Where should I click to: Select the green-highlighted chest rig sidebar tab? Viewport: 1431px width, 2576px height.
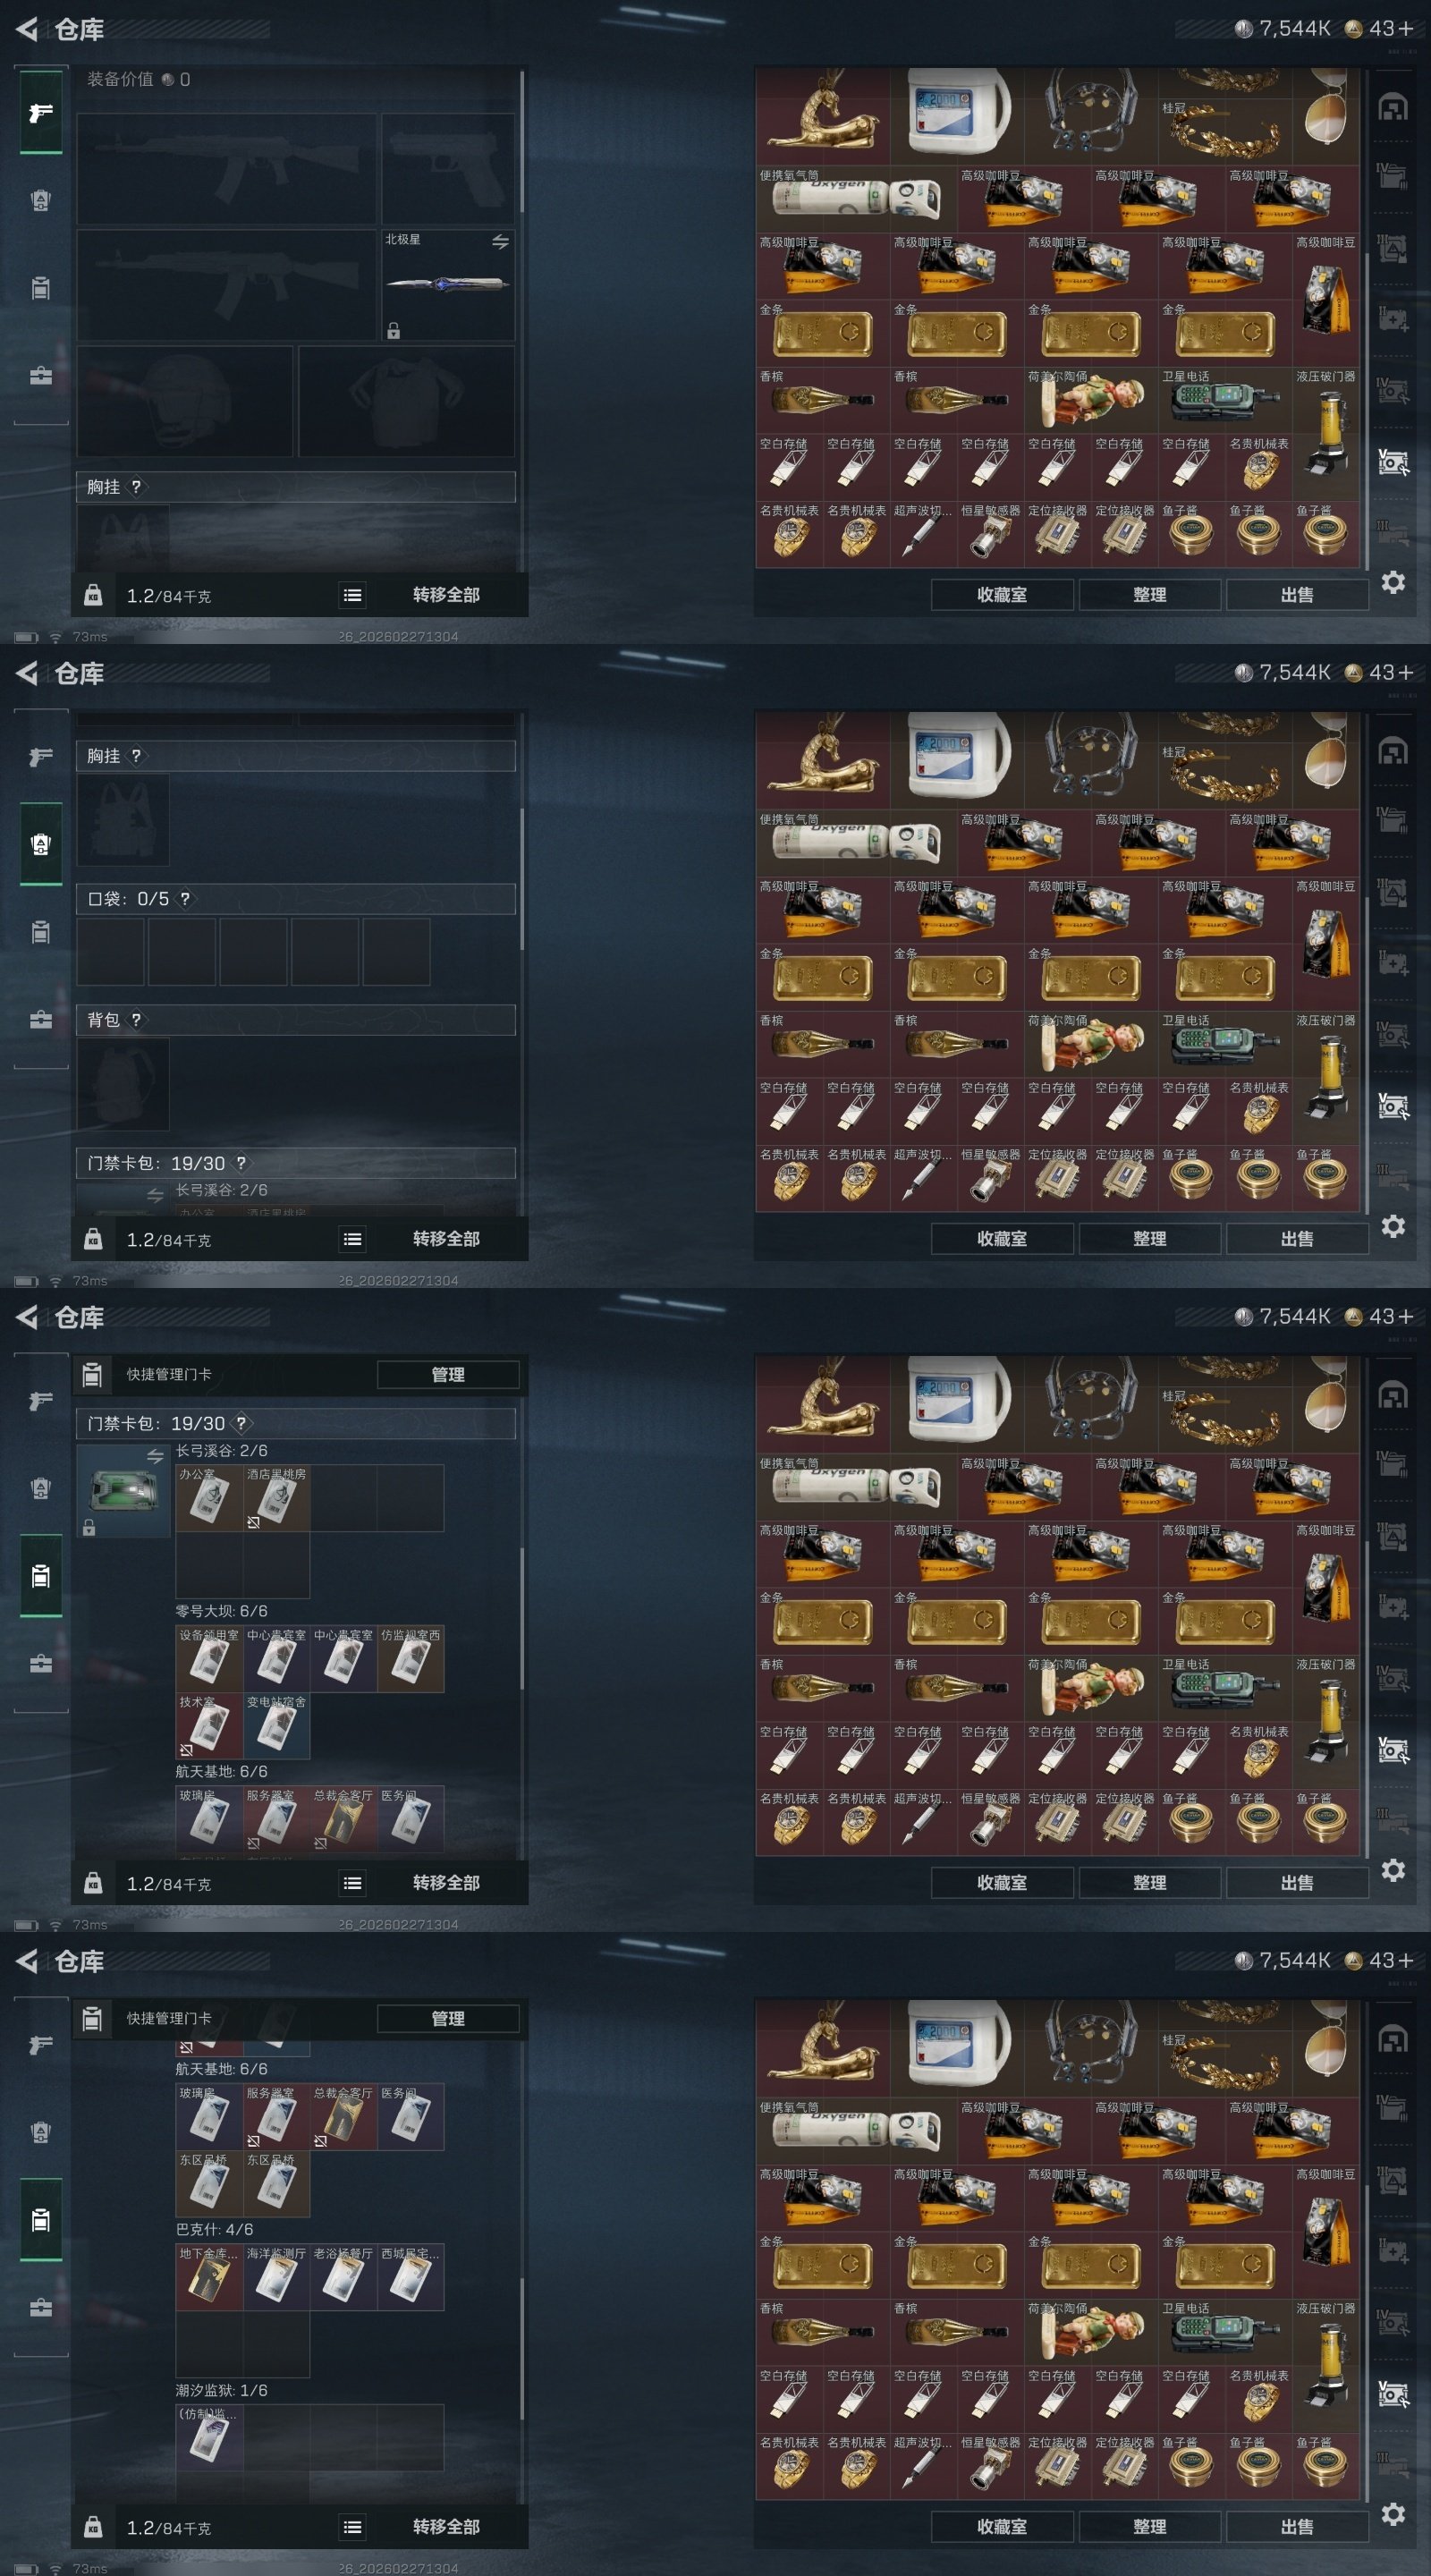(41, 844)
